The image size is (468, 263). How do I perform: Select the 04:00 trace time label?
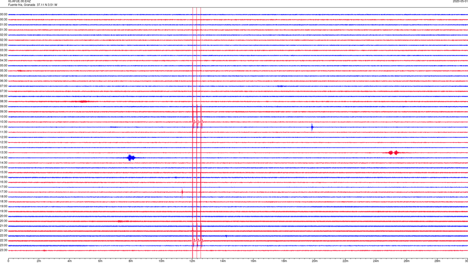click(x=4, y=56)
